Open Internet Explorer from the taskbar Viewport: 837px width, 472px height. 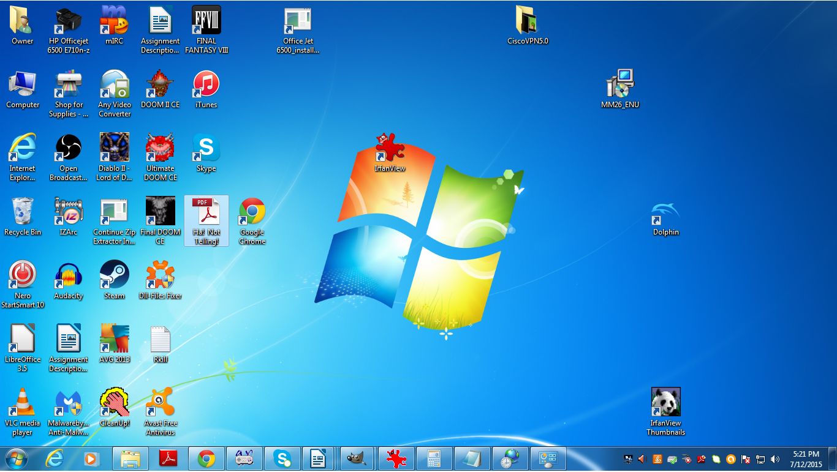coord(55,459)
